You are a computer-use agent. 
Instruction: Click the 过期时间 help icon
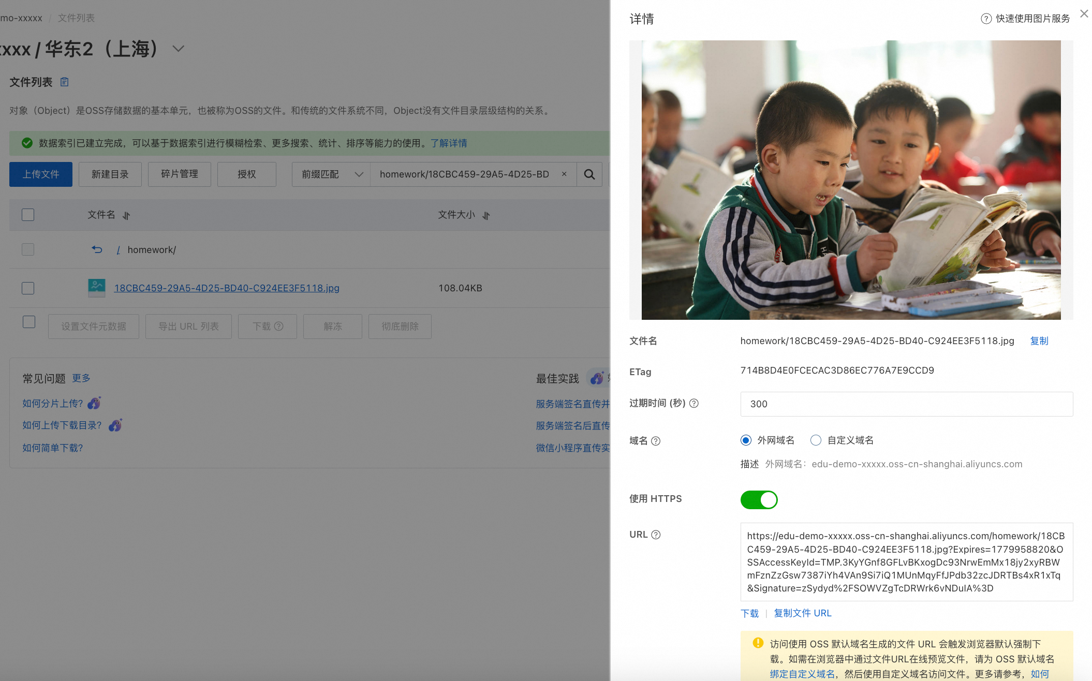694,404
